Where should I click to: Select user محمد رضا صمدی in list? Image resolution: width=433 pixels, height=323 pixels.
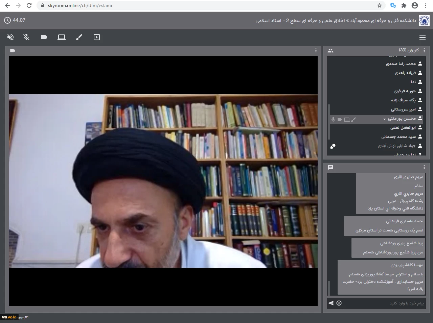(401, 64)
